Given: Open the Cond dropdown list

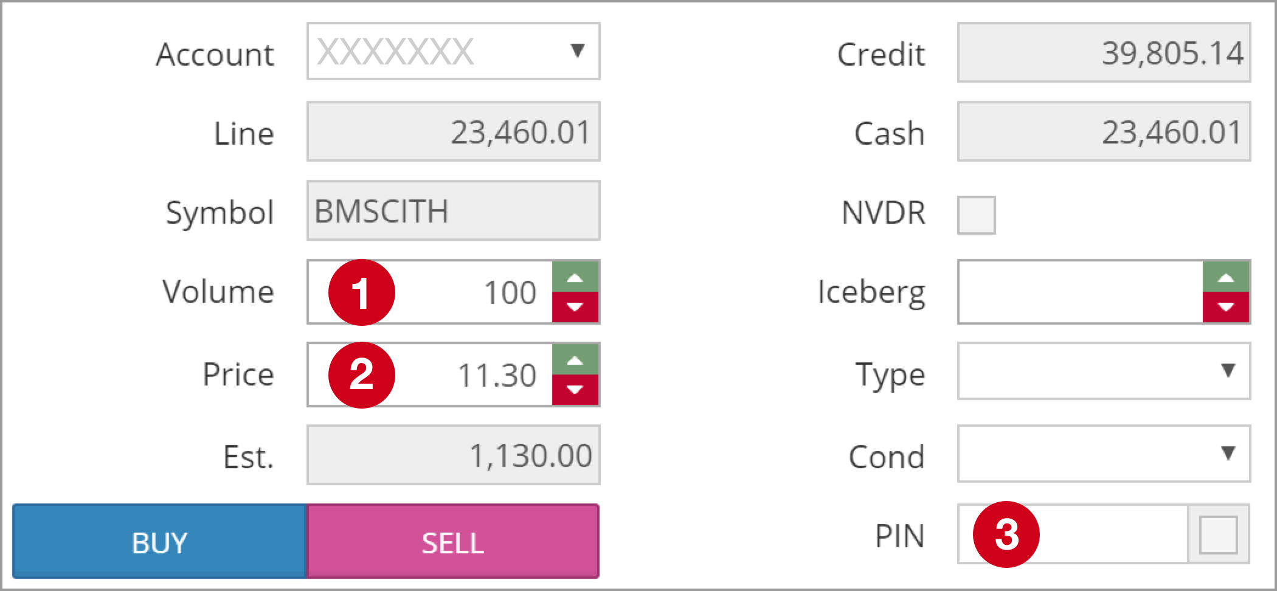Looking at the screenshot, I should pos(1104,454).
